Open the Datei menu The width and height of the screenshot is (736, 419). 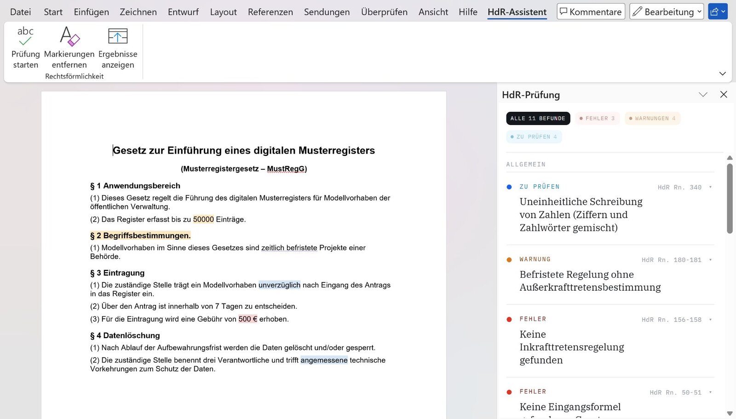(21, 12)
